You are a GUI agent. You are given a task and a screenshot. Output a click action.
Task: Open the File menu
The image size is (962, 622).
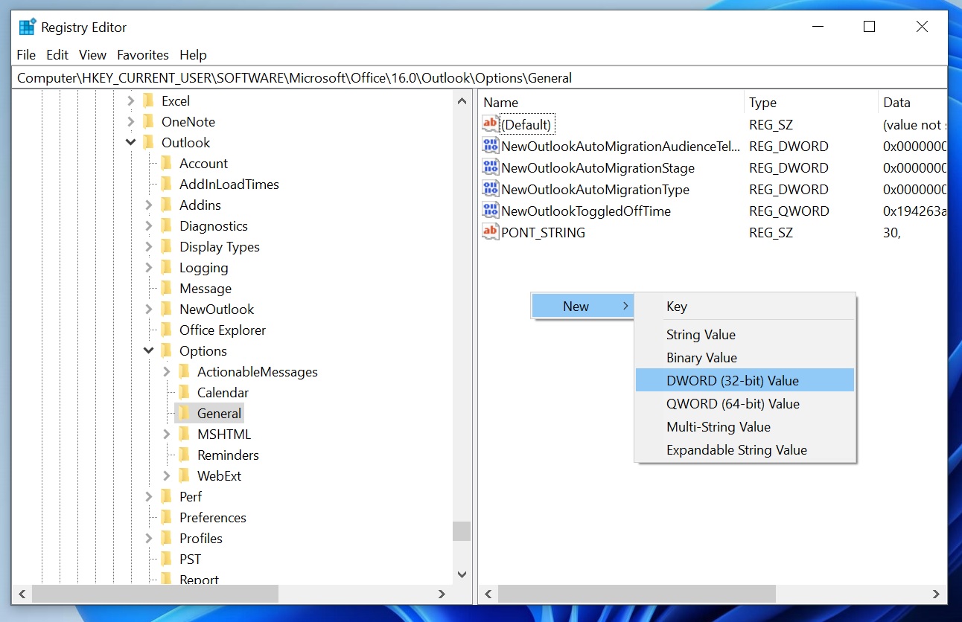[26, 55]
